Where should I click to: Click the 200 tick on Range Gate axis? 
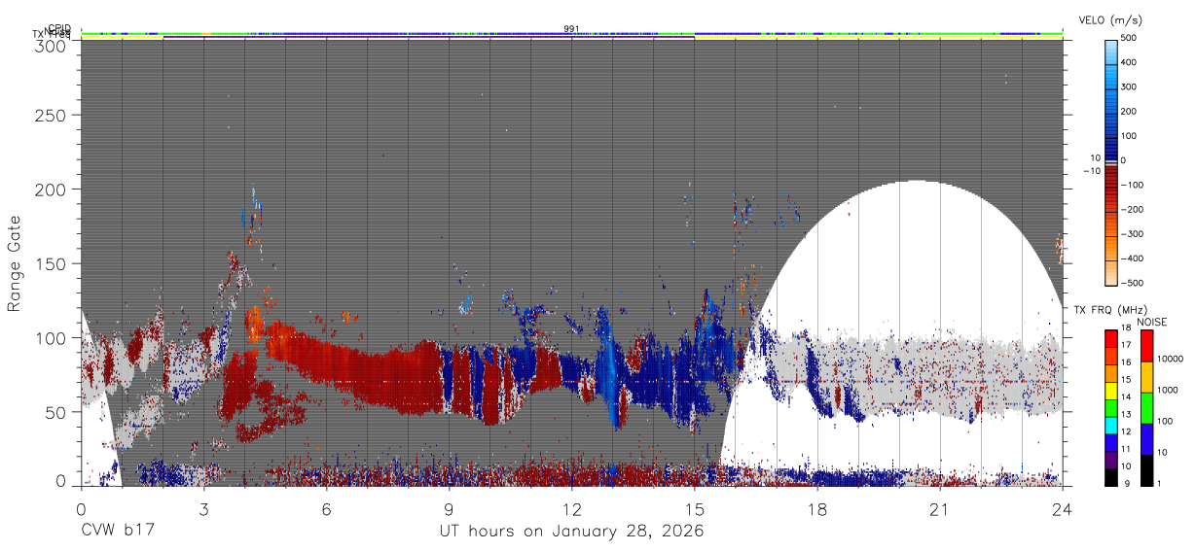[x=53, y=189]
